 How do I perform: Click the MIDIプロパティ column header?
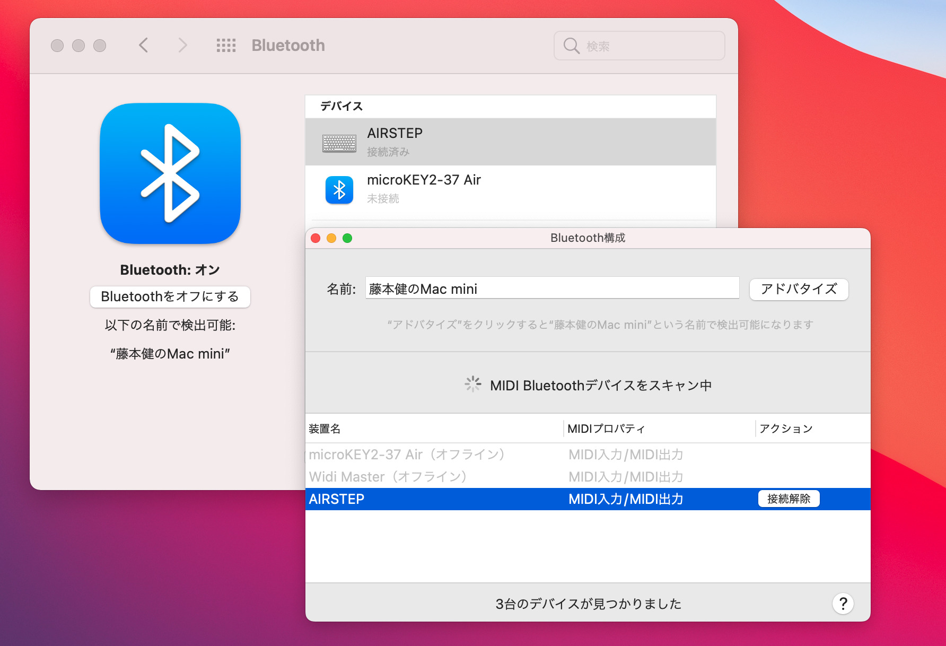[x=659, y=429]
